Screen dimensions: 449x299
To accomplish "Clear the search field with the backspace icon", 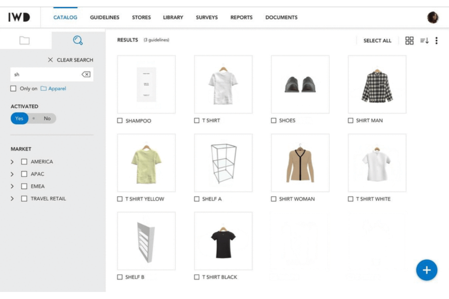I will (x=86, y=74).
